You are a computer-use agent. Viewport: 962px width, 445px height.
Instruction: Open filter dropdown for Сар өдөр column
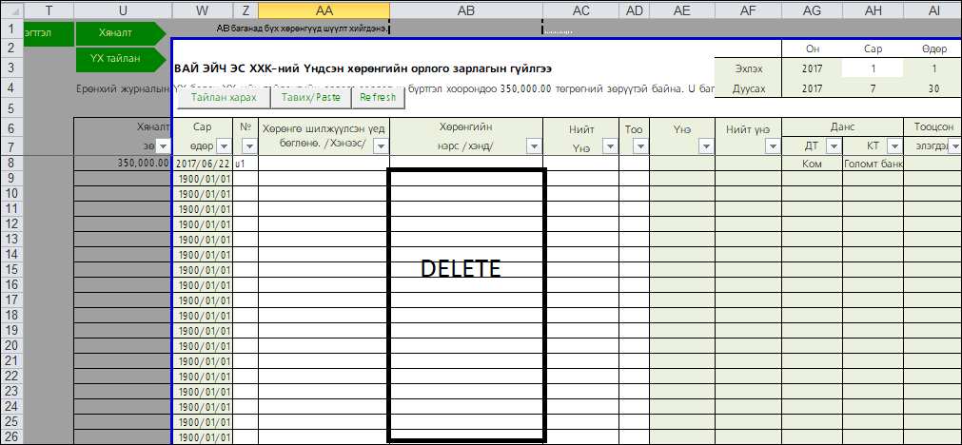pyautogui.click(x=224, y=146)
